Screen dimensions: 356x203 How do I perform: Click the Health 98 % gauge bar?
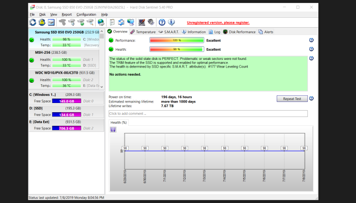coord(177,49)
